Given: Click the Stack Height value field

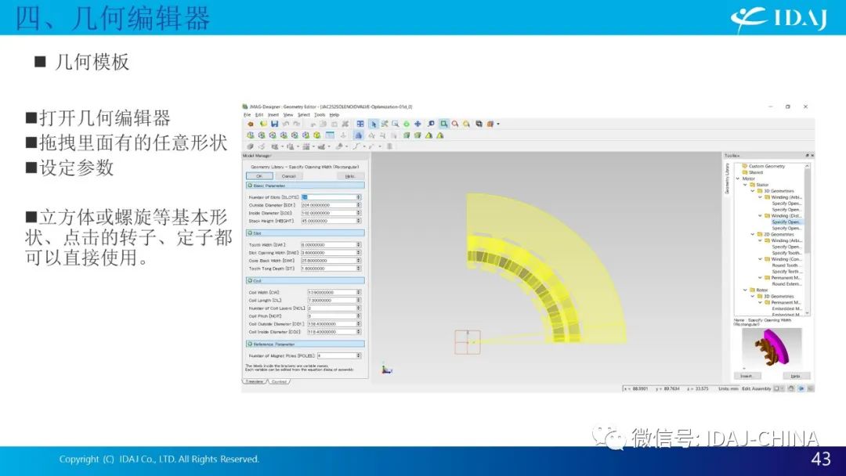Looking at the screenshot, I should (332, 221).
